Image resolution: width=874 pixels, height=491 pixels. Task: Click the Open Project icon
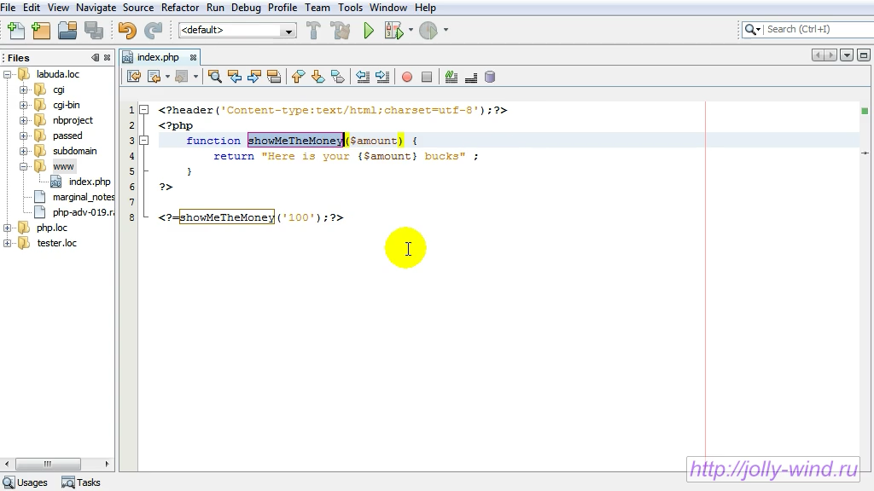[67, 30]
